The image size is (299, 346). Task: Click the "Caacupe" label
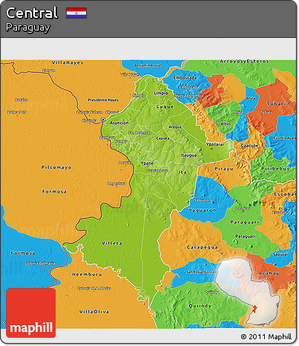tap(249, 146)
